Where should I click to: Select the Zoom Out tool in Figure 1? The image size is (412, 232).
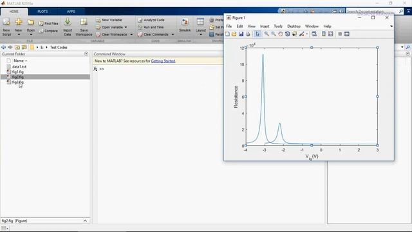point(273,34)
